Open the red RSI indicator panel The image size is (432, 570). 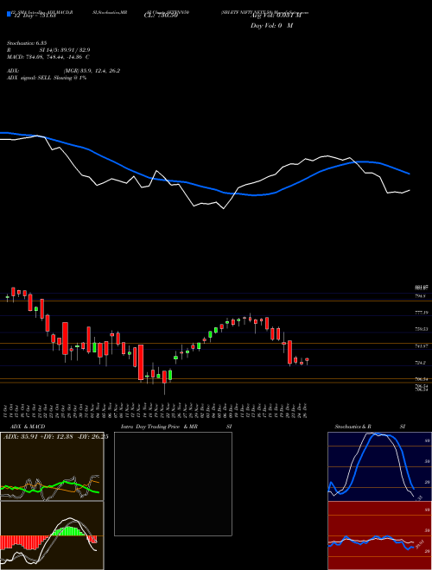(379, 535)
